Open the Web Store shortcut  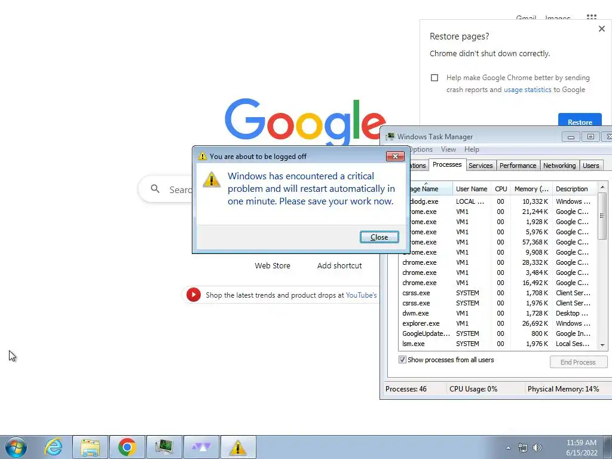coord(273,266)
